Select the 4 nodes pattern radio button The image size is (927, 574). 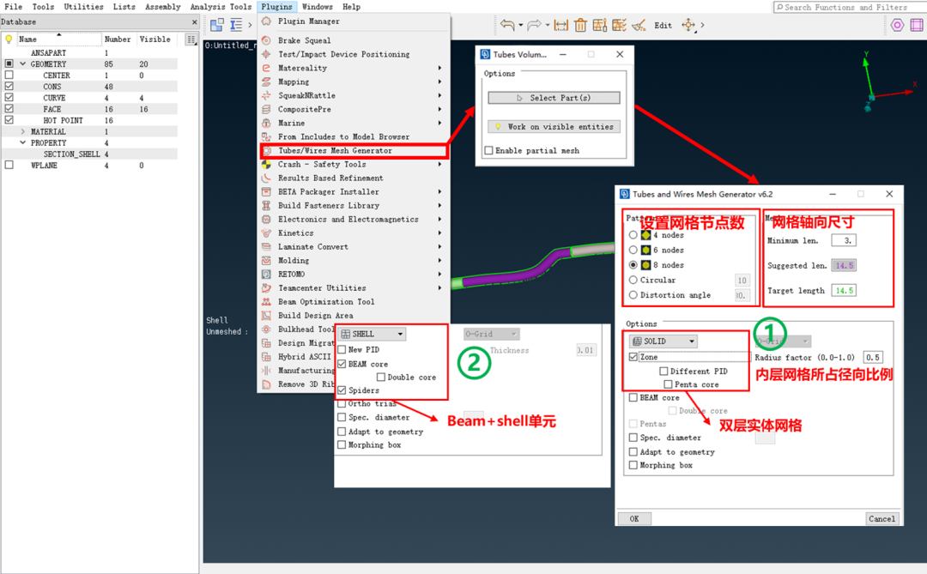point(633,235)
